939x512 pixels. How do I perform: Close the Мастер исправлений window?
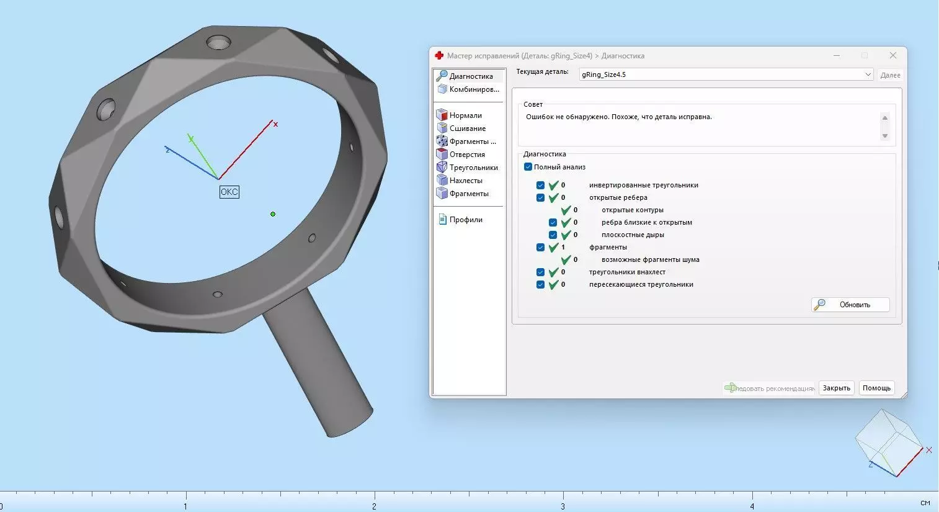click(x=892, y=55)
